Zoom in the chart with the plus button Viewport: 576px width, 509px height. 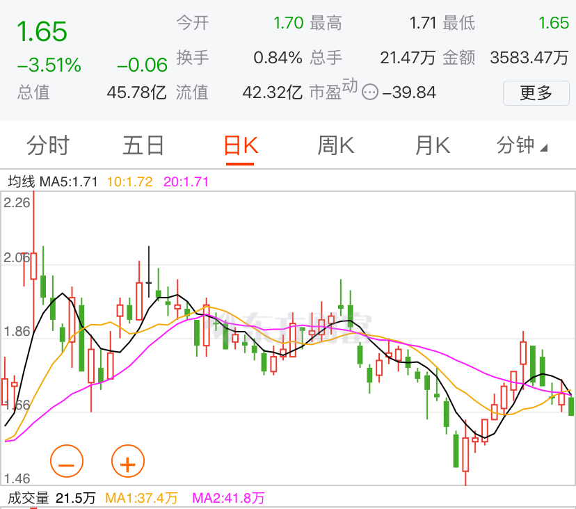pyautogui.click(x=128, y=461)
